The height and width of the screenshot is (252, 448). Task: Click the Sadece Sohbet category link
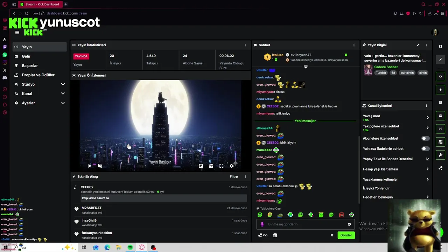tap(386, 67)
